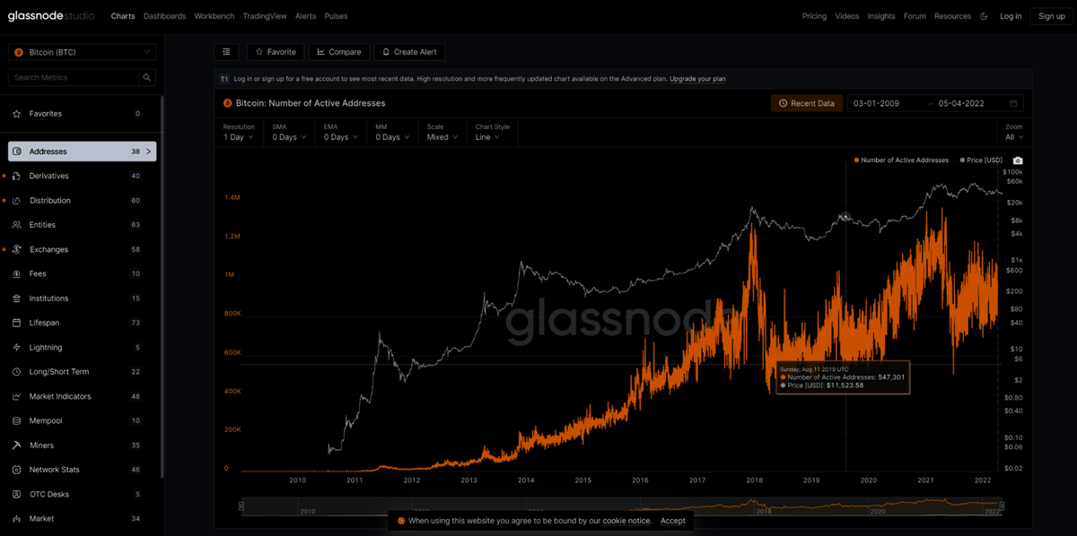The width and height of the screenshot is (1077, 536).
Task: Click the Create Alert button
Action: point(409,52)
